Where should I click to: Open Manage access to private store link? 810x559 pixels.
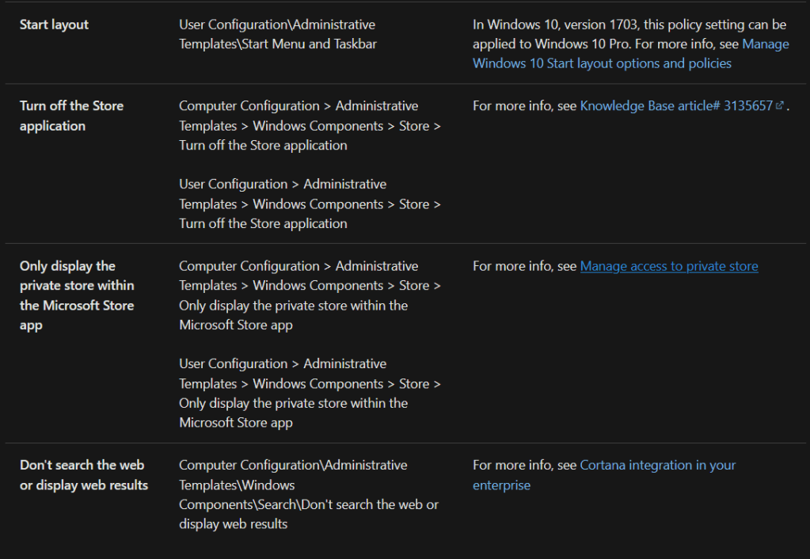click(669, 267)
